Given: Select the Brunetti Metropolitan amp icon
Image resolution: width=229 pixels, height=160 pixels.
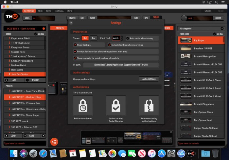Looking at the screenshot, I should pyautogui.click(x=186, y=56).
